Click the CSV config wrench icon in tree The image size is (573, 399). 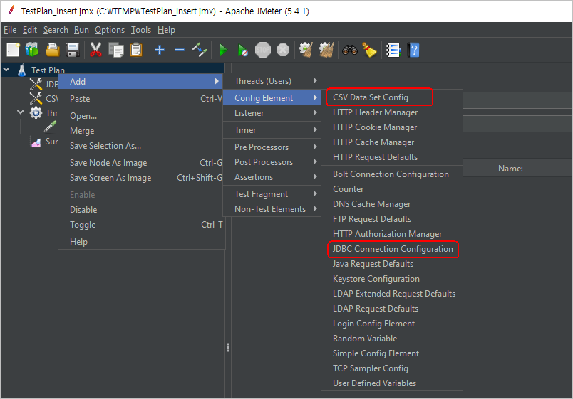(36, 98)
